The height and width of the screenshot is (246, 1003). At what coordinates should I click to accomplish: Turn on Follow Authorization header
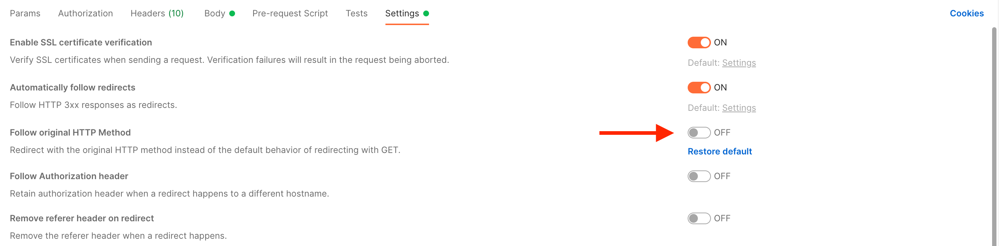[x=699, y=176]
